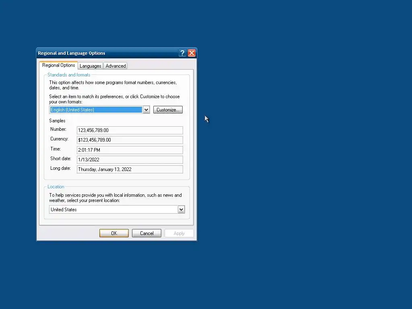The height and width of the screenshot is (309, 412).
Task: Click the Time: label
Action: pyautogui.click(x=56, y=149)
